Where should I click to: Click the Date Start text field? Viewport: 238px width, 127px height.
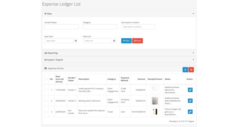[x=59, y=41]
